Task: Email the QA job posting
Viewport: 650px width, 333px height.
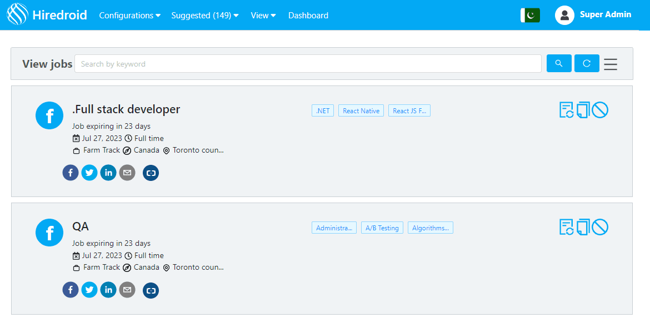Action: tap(127, 290)
